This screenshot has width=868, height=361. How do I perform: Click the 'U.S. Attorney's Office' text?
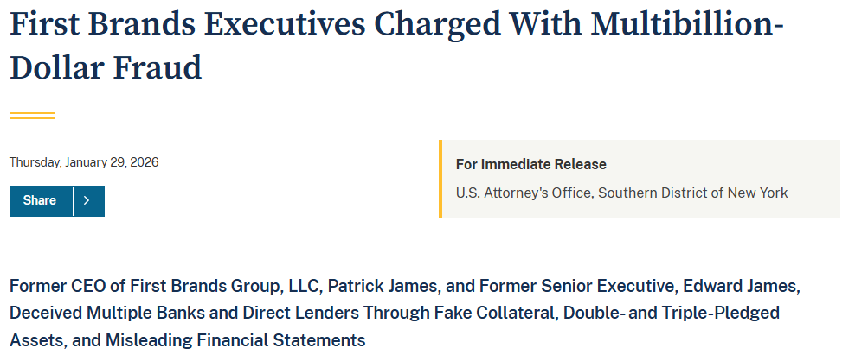[522, 193]
